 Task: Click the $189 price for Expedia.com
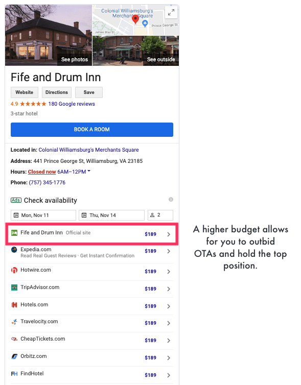150,251
